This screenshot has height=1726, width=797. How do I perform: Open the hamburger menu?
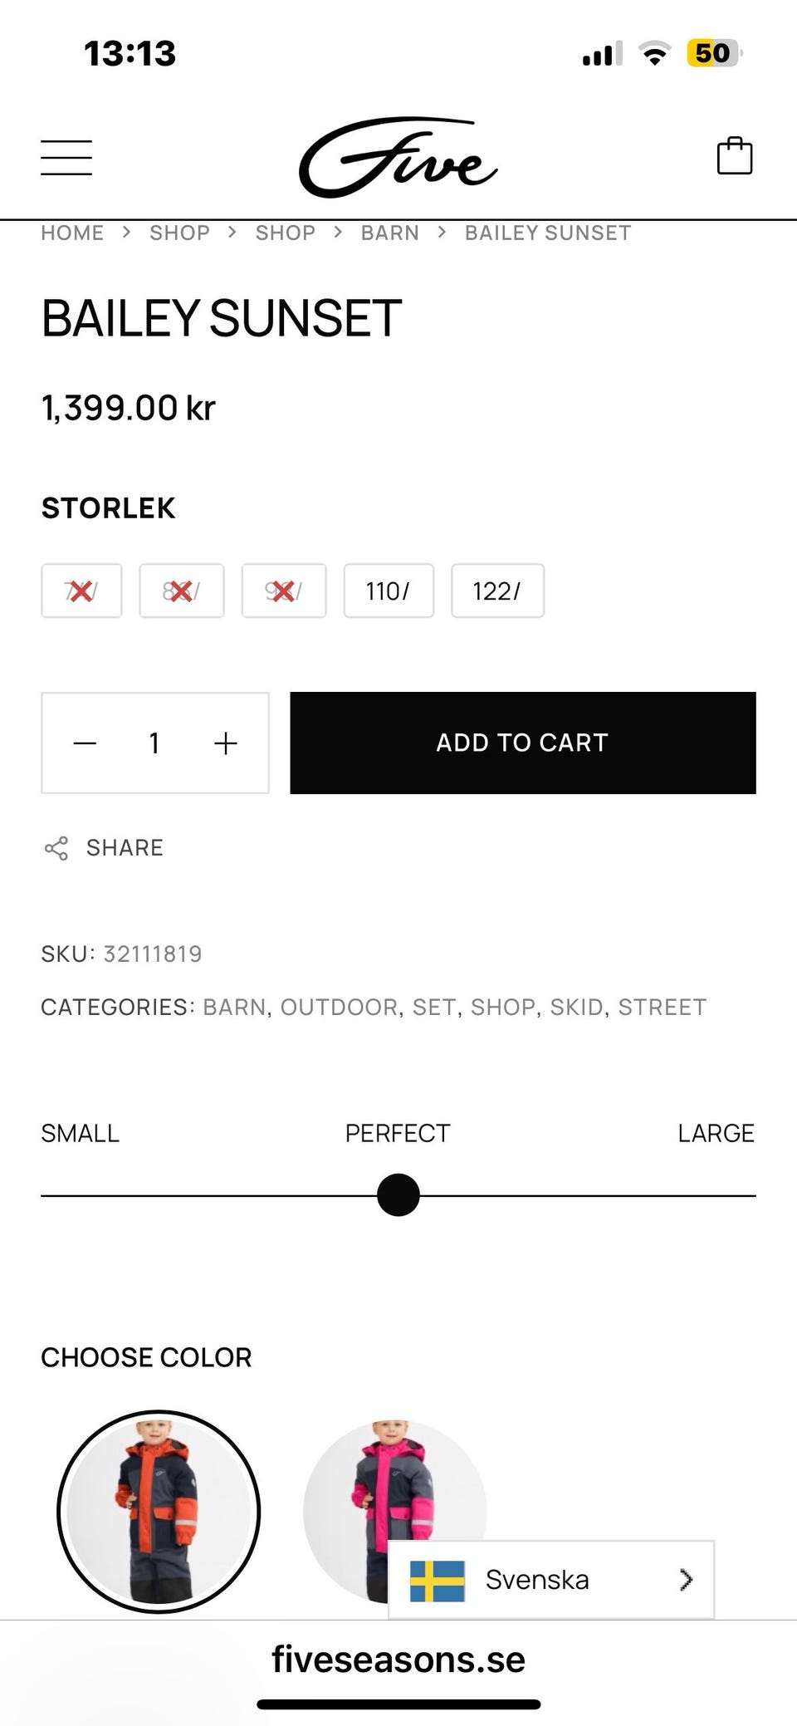coord(66,158)
